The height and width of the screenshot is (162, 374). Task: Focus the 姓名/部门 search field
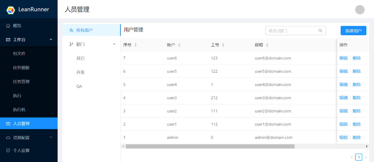(296, 31)
